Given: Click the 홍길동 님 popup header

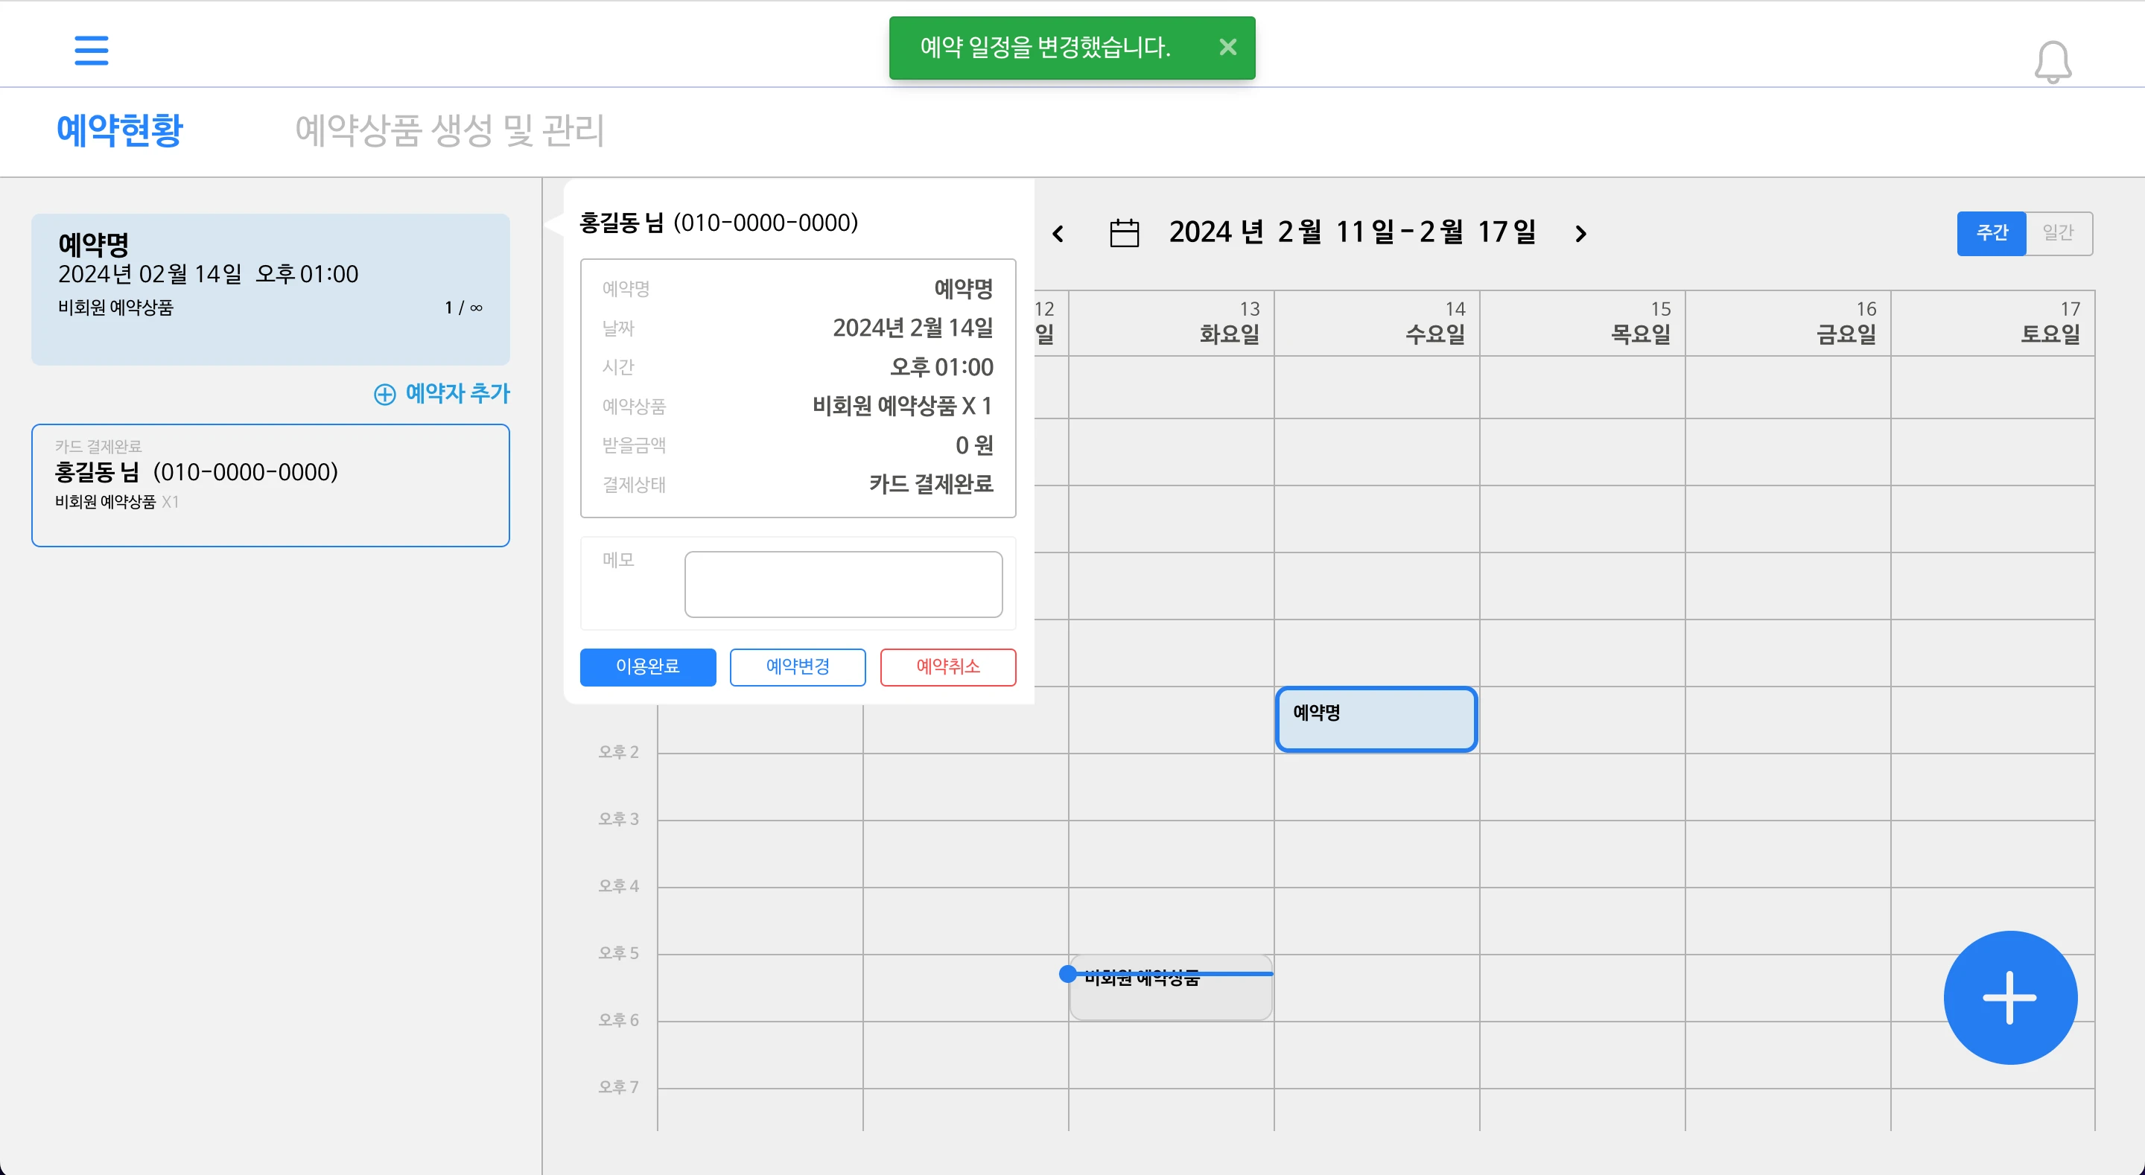Looking at the screenshot, I should coord(719,223).
